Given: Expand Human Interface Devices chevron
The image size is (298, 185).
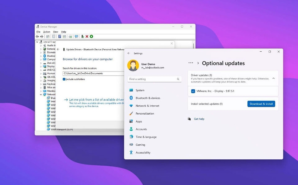Looking at the screenshot, I should click(x=41, y=73).
